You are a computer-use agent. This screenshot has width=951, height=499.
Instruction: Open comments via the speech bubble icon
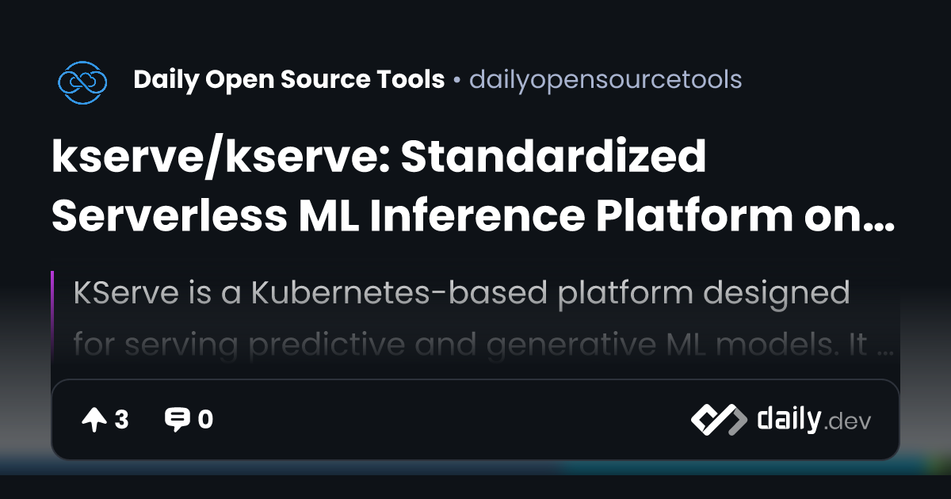click(177, 420)
